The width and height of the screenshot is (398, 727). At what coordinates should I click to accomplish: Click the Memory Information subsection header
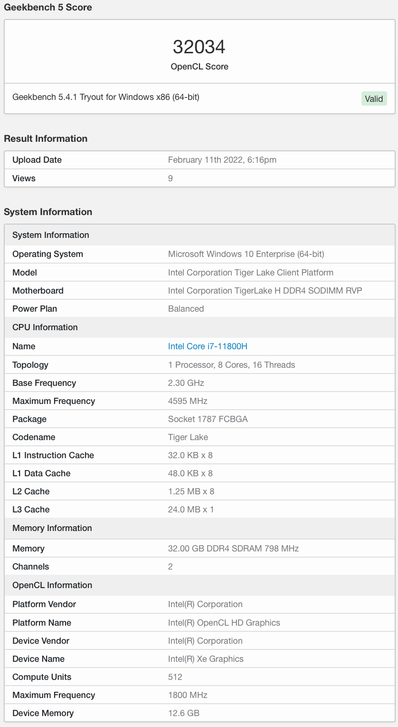pos(52,528)
